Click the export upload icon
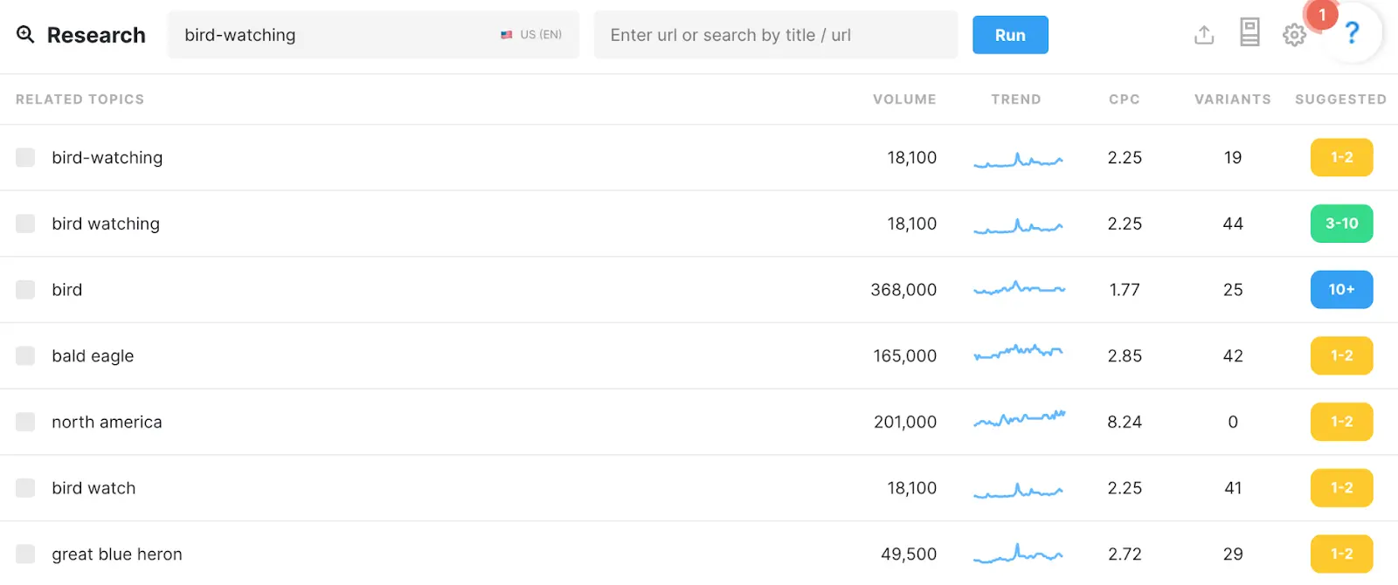 coord(1204,35)
